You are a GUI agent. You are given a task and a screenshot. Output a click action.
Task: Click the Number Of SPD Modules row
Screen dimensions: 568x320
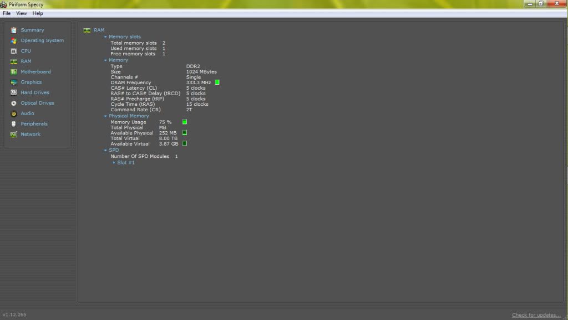pyautogui.click(x=144, y=157)
